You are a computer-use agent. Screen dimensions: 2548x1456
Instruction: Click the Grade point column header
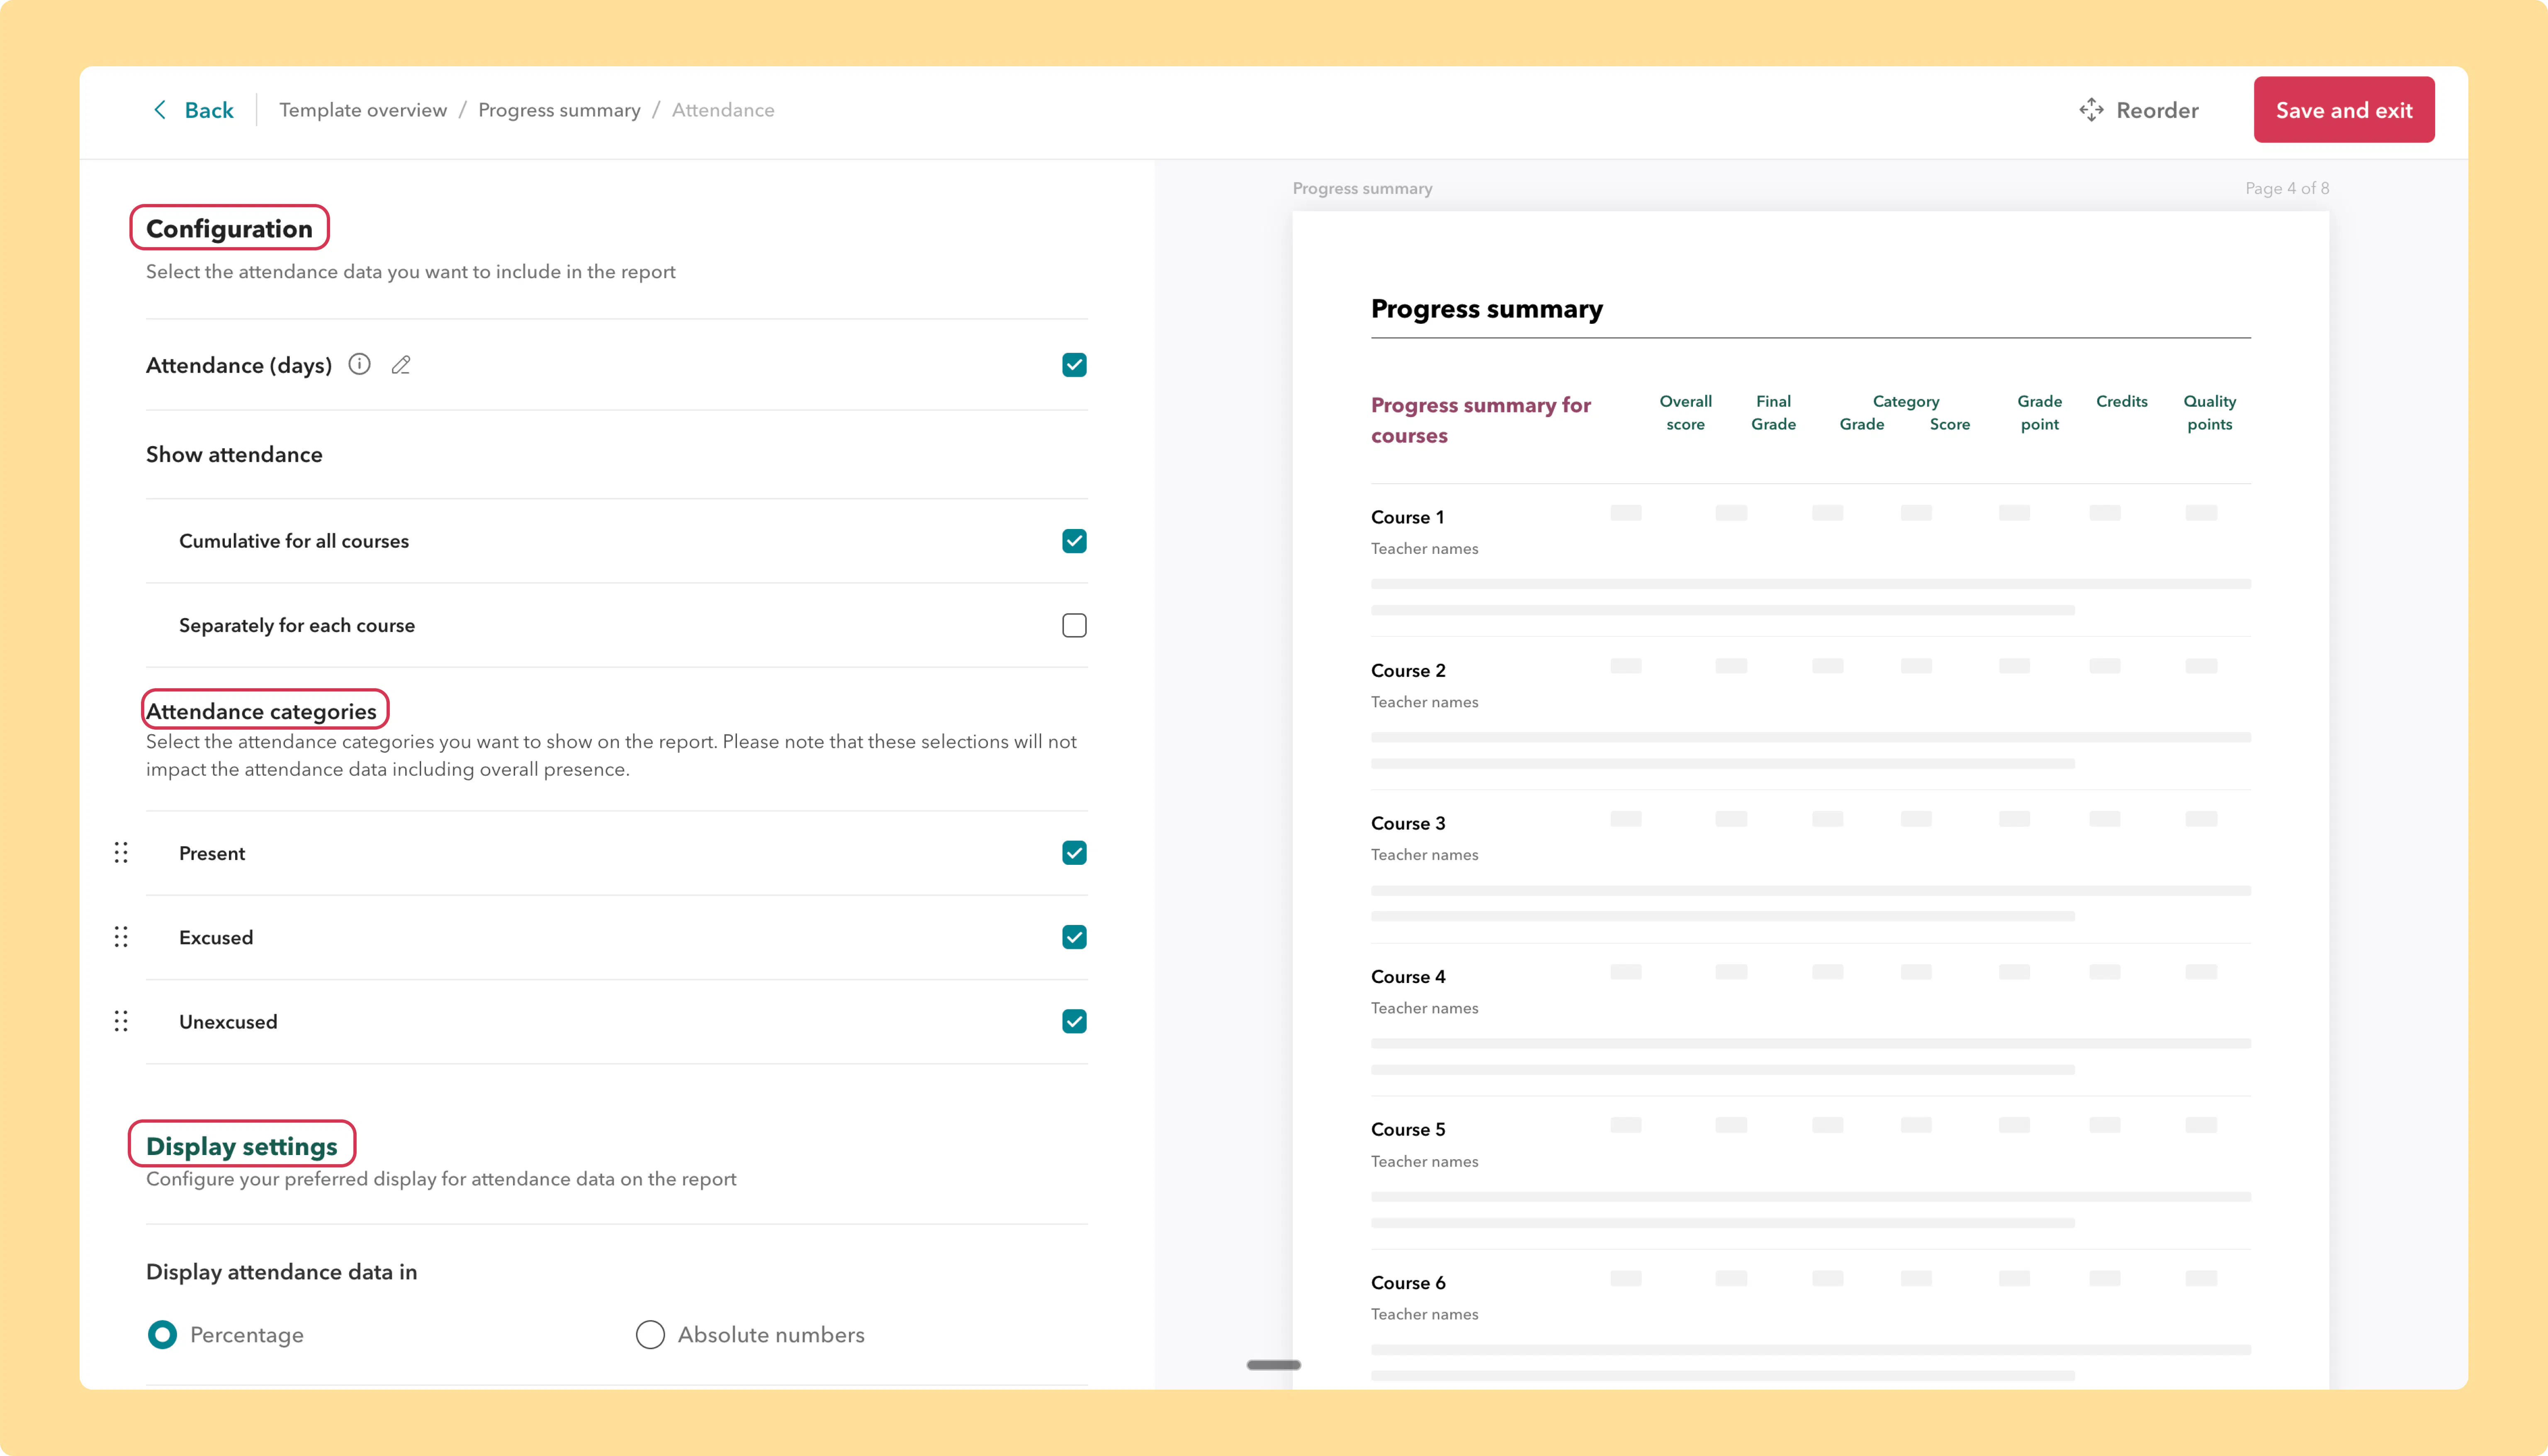coord(2039,413)
